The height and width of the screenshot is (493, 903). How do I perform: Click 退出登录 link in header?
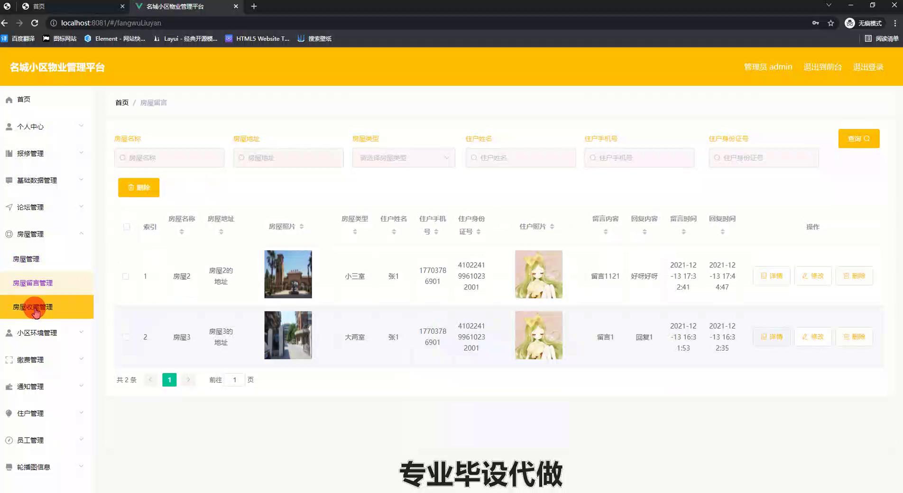868,67
